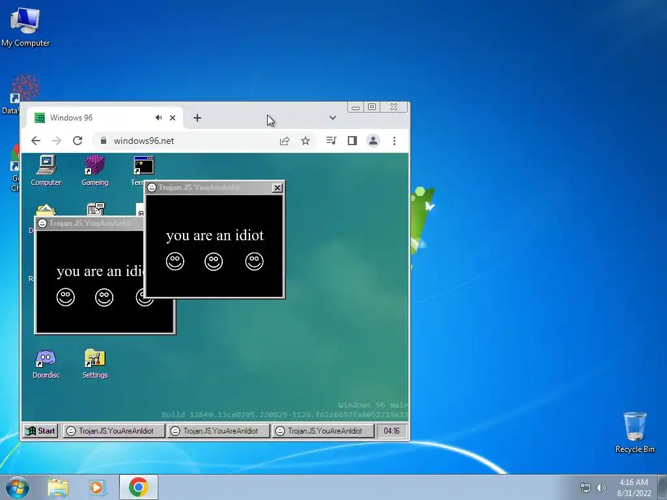Click the 04:16 clock in Windows 96 taskbar
The height and width of the screenshot is (500, 667).
click(x=391, y=431)
